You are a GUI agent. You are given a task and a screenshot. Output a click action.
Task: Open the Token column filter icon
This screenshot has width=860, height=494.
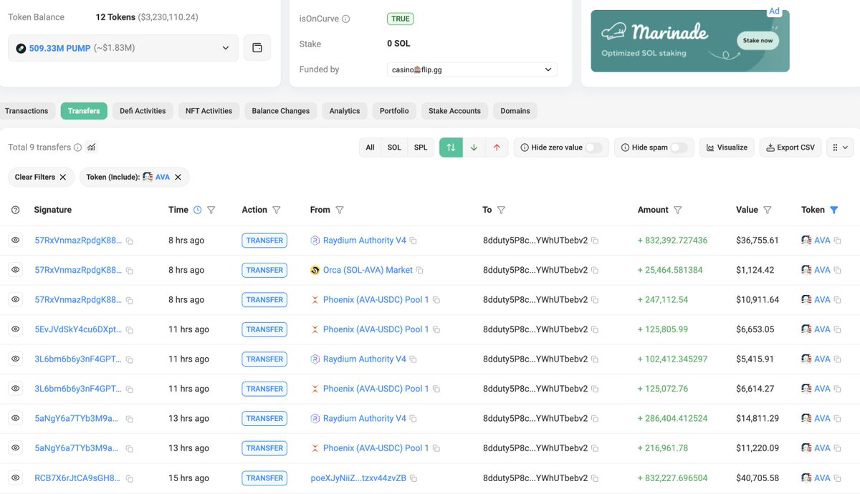point(833,210)
